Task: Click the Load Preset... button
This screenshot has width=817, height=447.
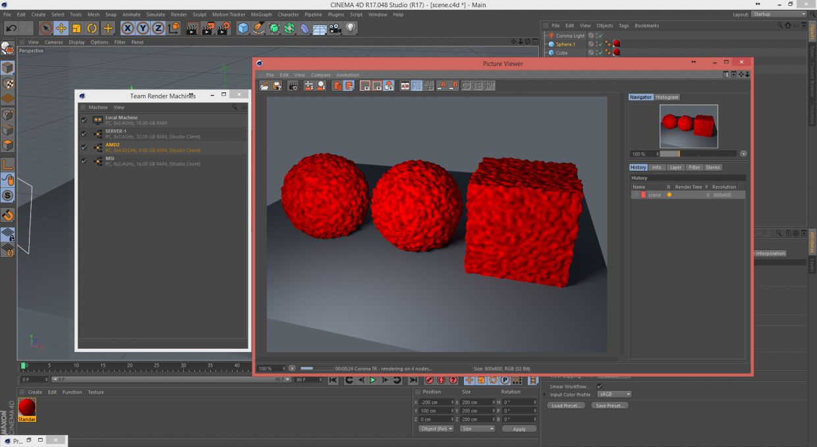Action: (x=566, y=405)
